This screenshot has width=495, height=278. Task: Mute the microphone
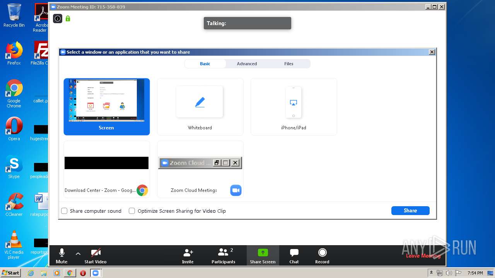point(61,256)
